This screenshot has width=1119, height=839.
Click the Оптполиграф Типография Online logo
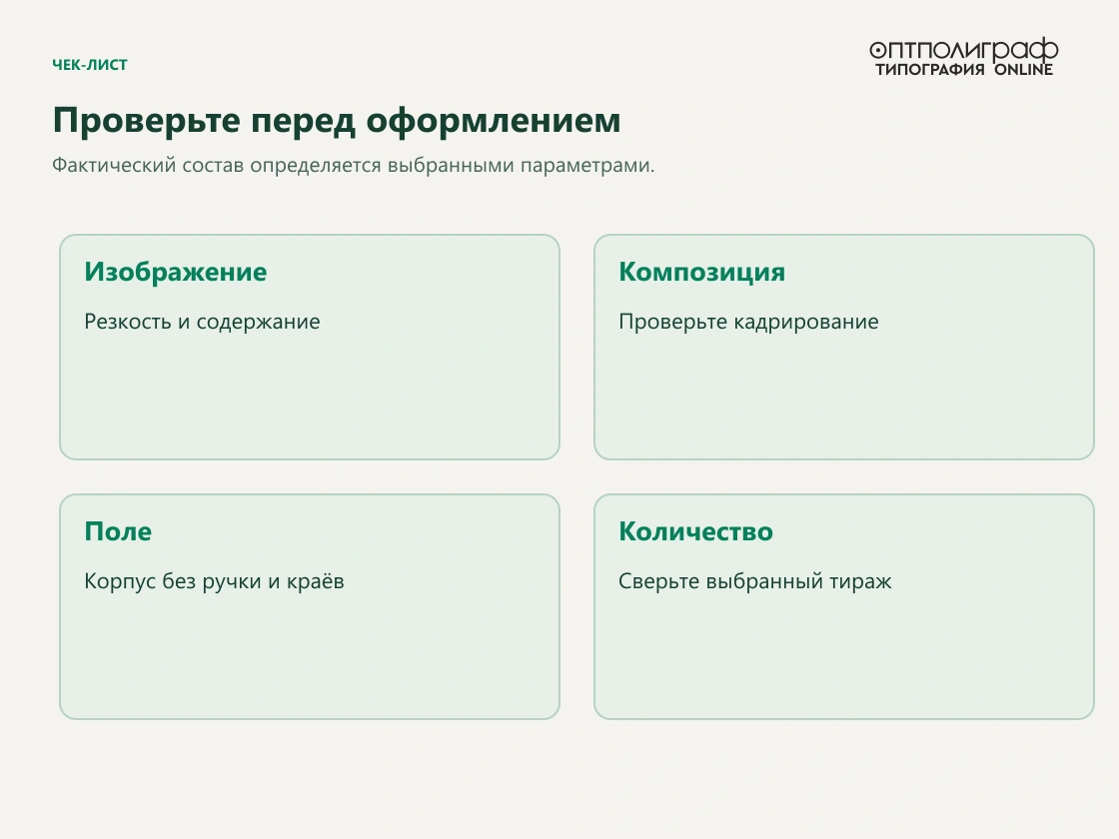pos(963,57)
